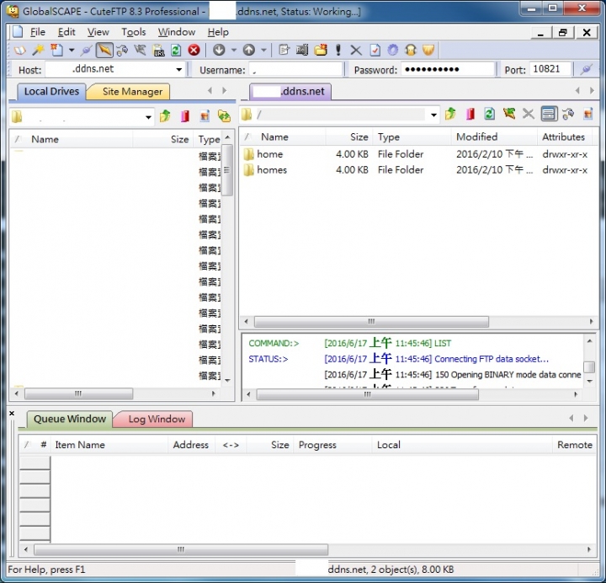Click the Reconnect icon in remote pane toolbar

coord(568,114)
